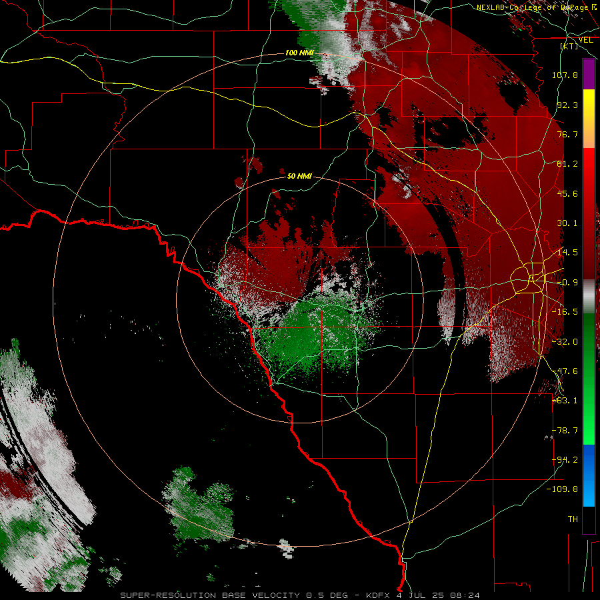Click the -78.7 velocity scale value
Viewport: 600px width, 600px height.
point(565,431)
